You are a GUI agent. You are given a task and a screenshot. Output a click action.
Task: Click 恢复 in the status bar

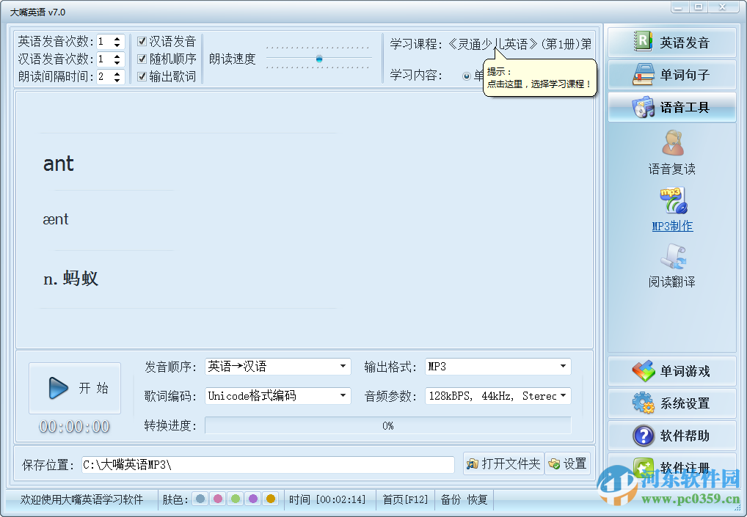(478, 499)
